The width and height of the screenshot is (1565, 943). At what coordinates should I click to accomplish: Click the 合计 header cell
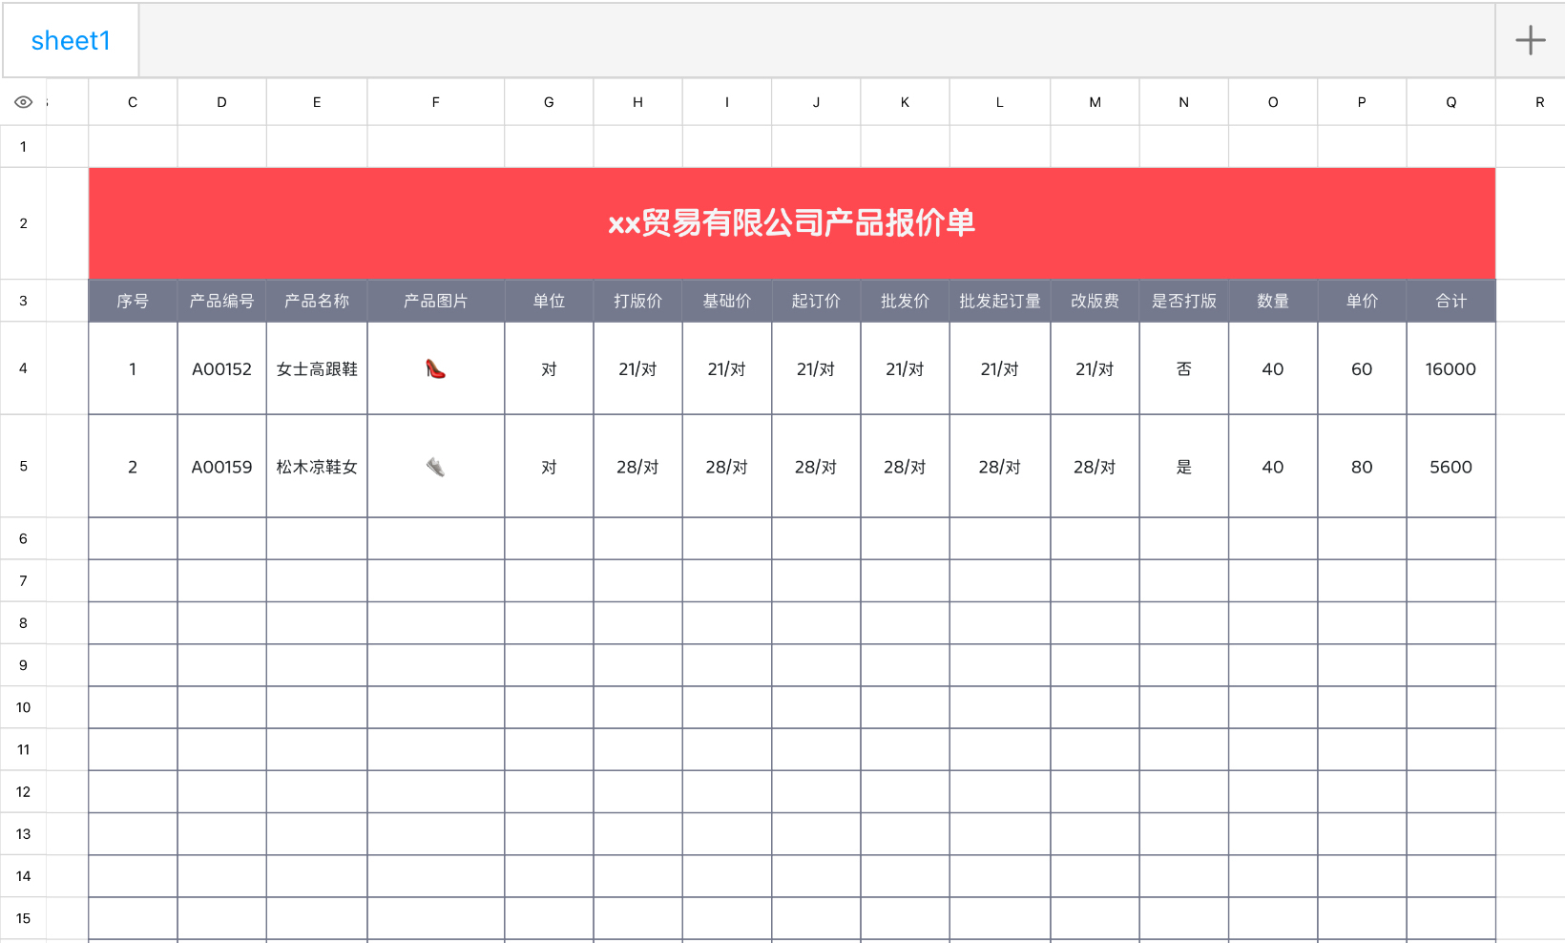[1451, 301]
